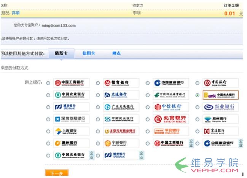Select radio button for 宁波银行
Screen dimensions: 247x178
click(98, 143)
